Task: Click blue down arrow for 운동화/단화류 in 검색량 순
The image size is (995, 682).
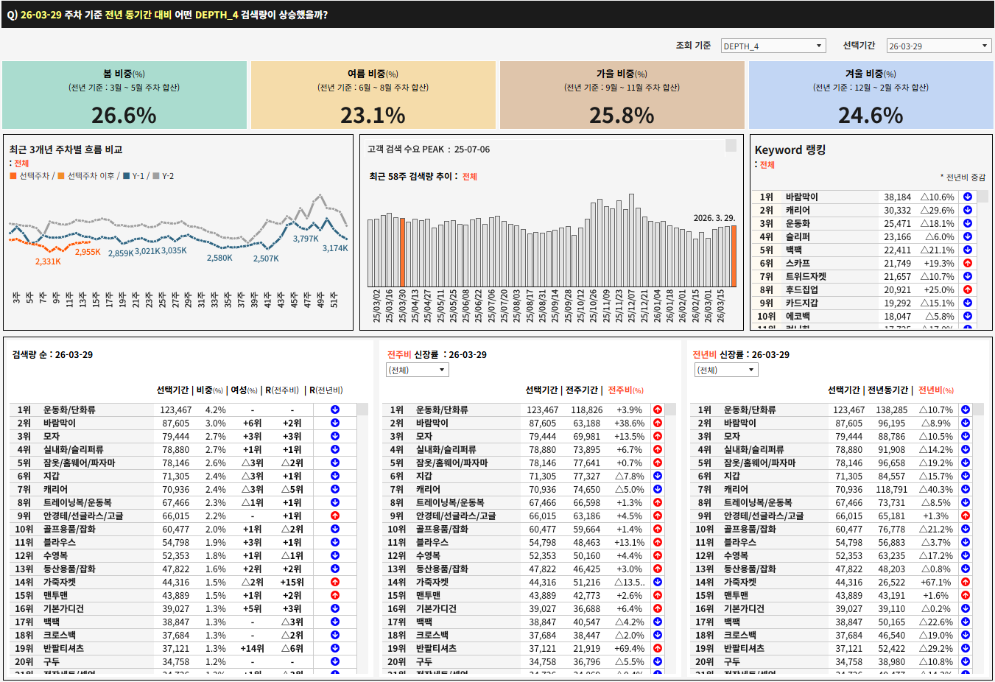Action: tap(335, 409)
